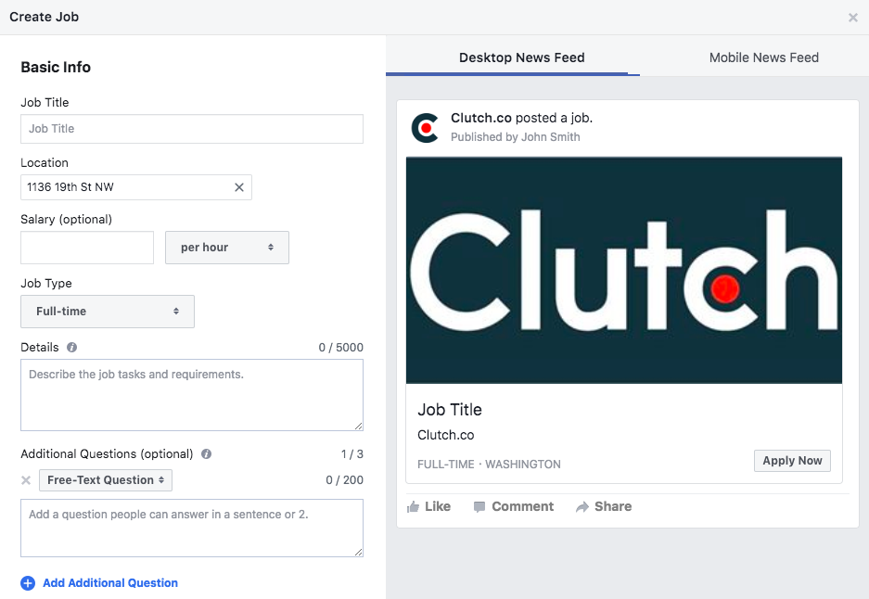The height and width of the screenshot is (599, 869).
Task: Switch to the Mobile News Feed tab
Action: point(763,57)
